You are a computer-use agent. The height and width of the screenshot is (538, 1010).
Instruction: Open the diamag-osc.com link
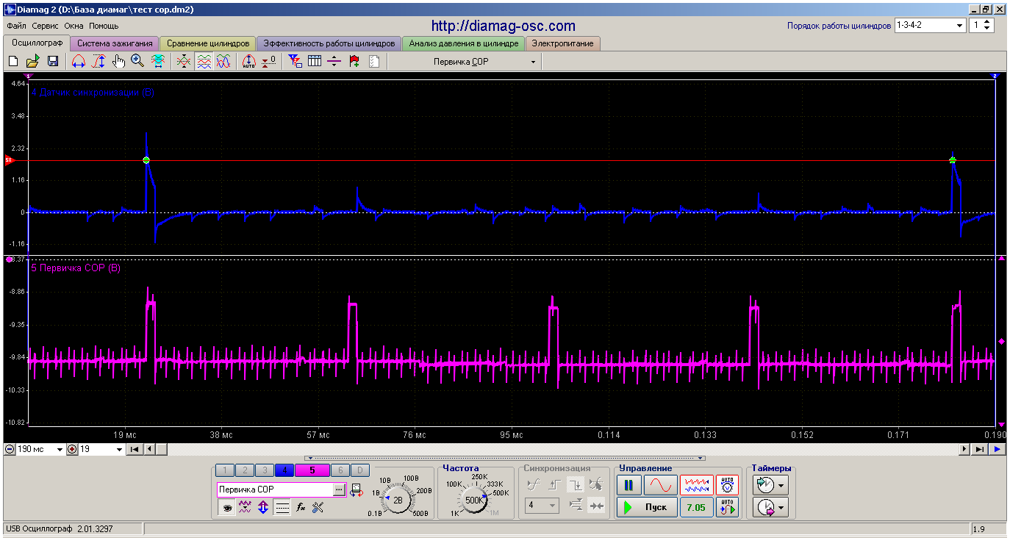click(504, 26)
